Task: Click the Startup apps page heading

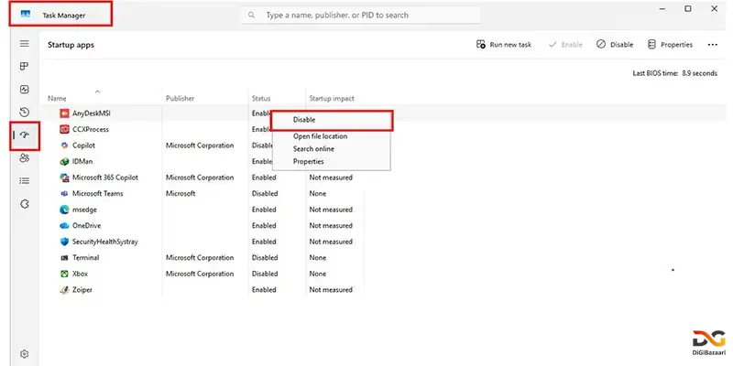Action: 71,45
